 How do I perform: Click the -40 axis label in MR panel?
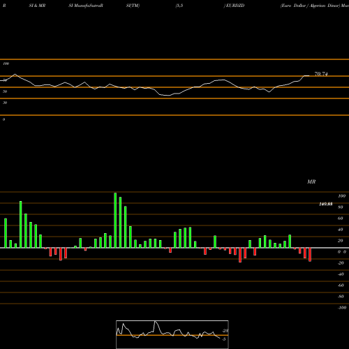[341, 274]
